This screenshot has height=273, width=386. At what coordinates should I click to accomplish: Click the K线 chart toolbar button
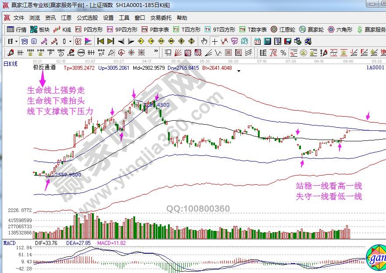click(62, 29)
